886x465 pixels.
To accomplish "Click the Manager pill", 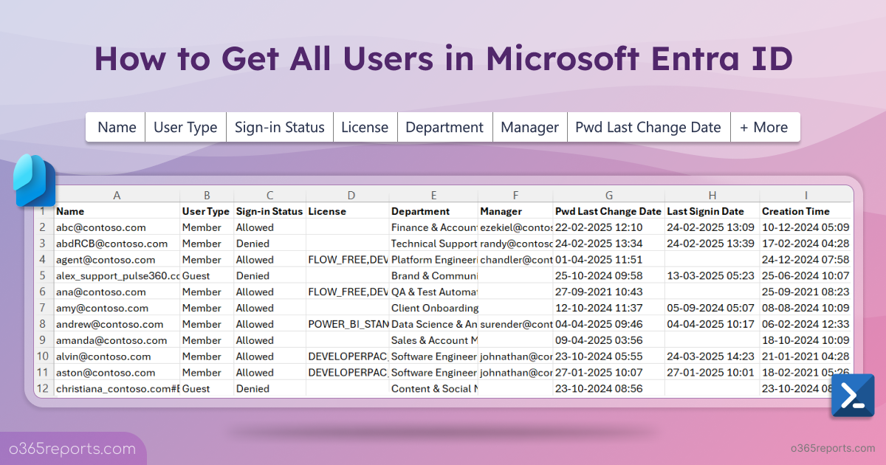I will point(529,127).
